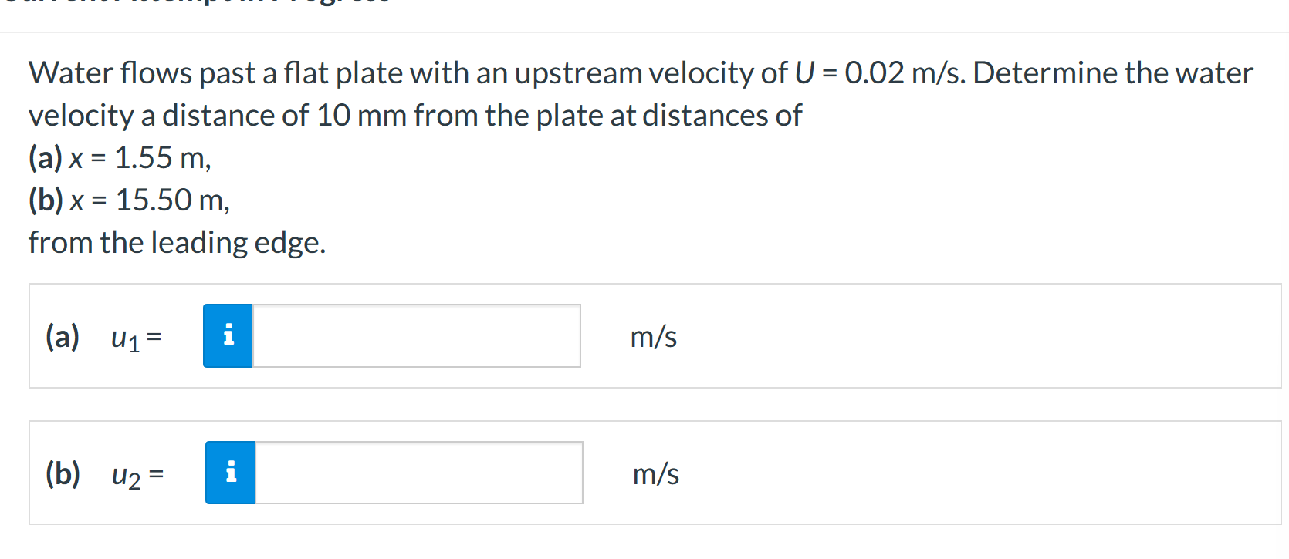This screenshot has height=559, width=1289.
Task: Click the empty answer box for part (b)
Action: tap(417, 473)
